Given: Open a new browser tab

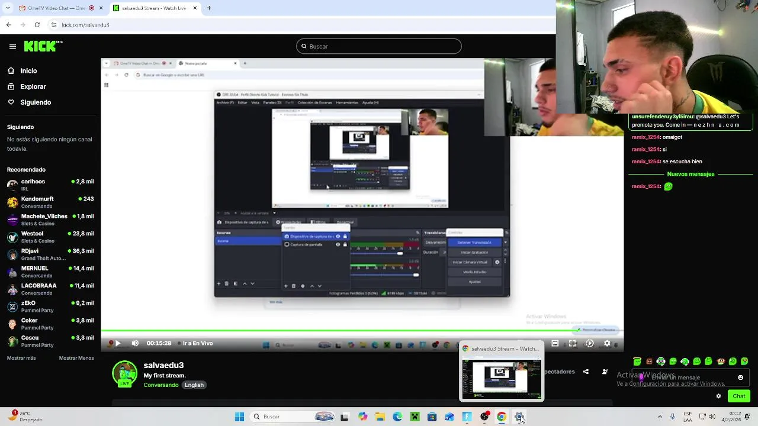Looking at the screenshot, I should [209, 8].
